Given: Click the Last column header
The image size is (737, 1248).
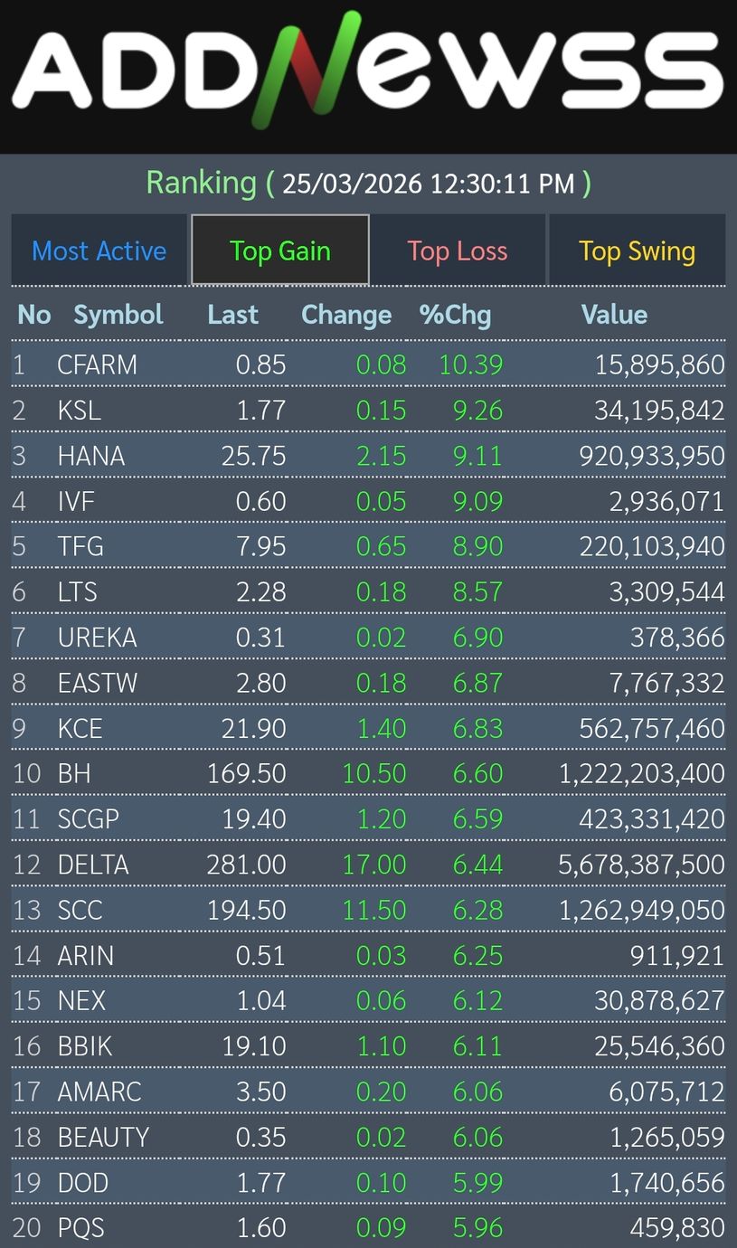Looking at the screenshot, I should (233, 315).
